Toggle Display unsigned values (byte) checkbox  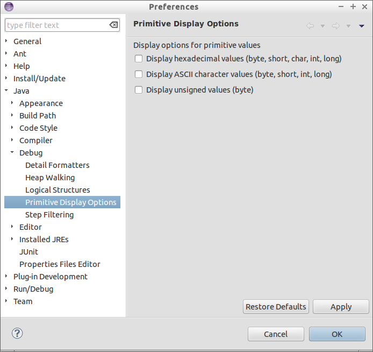pyautogui.click(x=139, y=90)
